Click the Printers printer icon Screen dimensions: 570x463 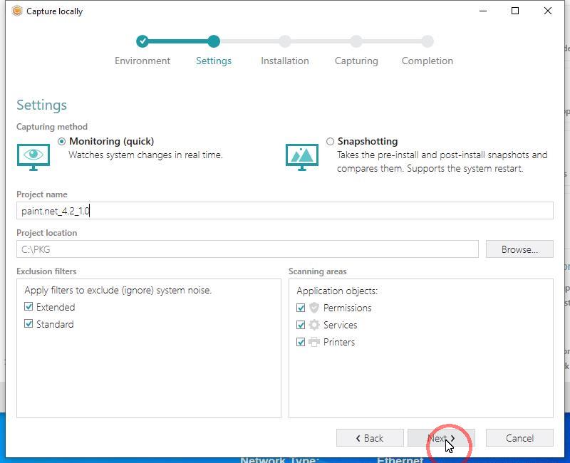(314, 342)
